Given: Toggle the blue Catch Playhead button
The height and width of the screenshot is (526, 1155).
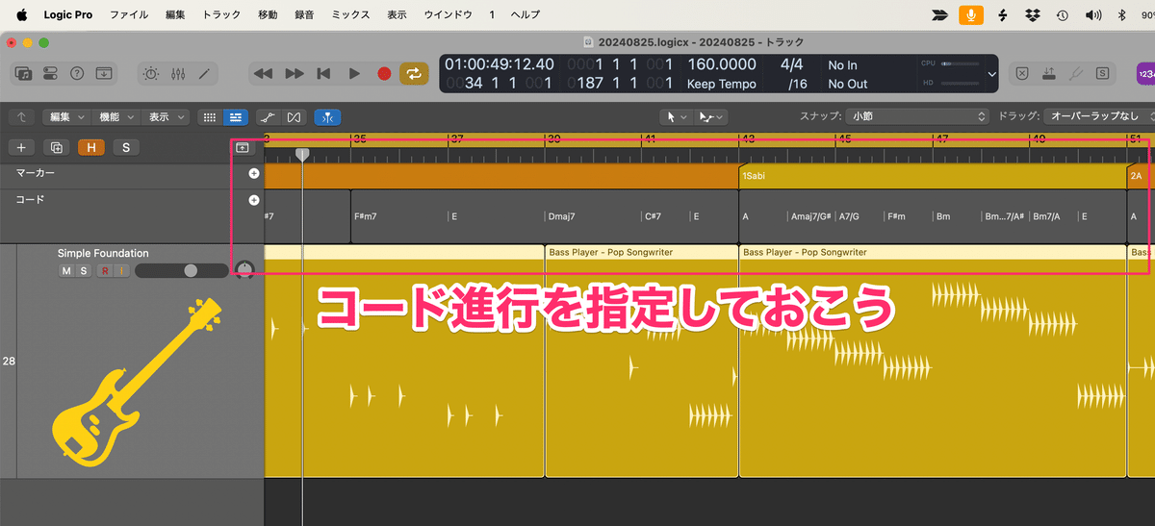Looking at the screenshot, I should (327, 116).
